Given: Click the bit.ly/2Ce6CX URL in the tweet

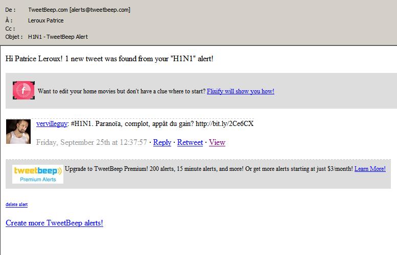Looking at the screenshot, I should 225,123.
